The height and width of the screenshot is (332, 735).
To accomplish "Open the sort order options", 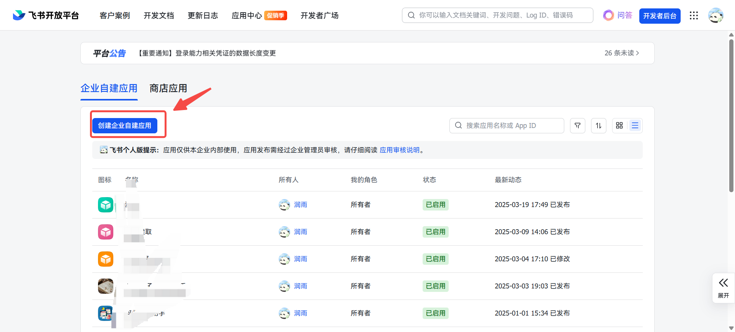I will click(x=598, y=125).
